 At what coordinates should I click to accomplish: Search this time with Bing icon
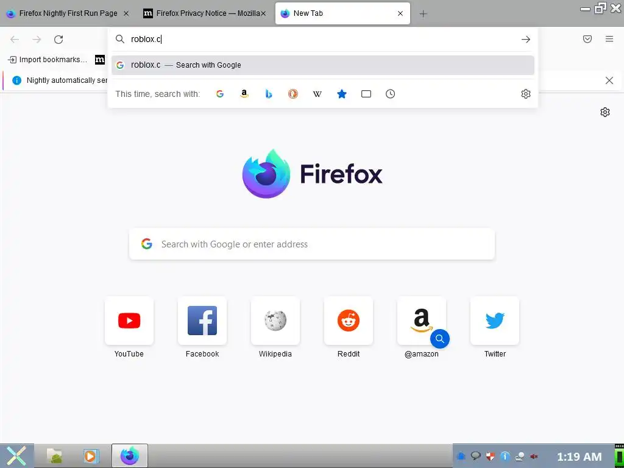[269, 94]
